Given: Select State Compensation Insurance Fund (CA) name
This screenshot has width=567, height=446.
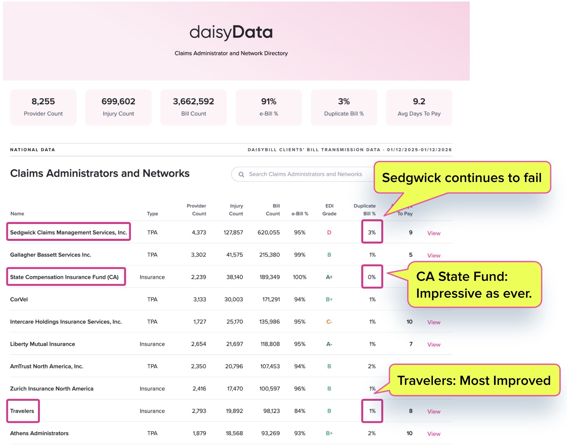Looking at the screenshot, I should point(64,277).
